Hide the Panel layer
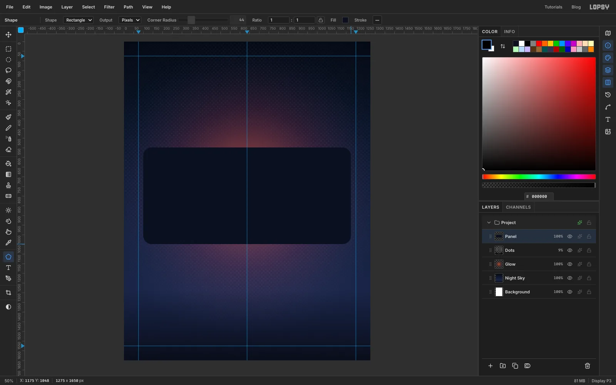 [x=570, y=236]
